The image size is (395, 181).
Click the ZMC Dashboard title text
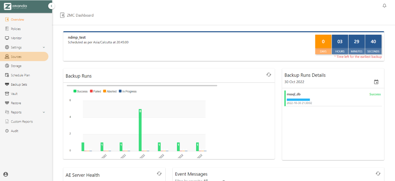point(80,15)
